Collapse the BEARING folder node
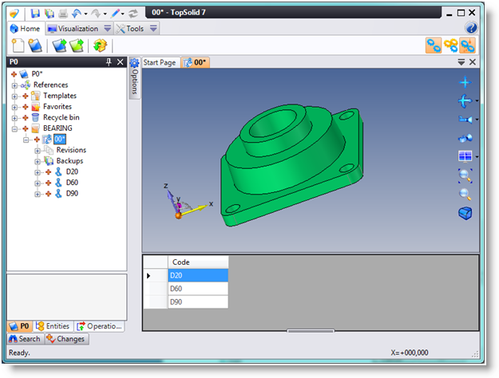The width and height of the screenshot is (499, 378). (x=14, y=128)
